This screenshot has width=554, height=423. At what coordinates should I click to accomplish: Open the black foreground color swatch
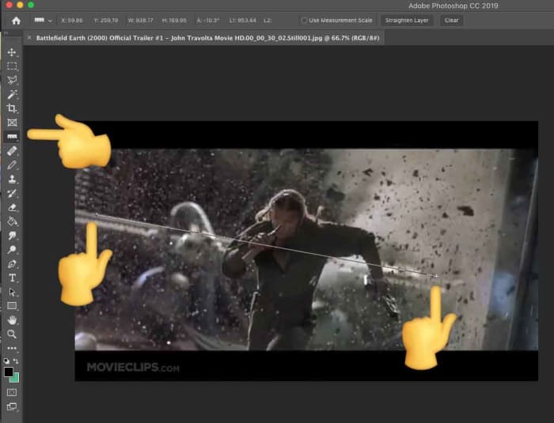(x=9, y=372)
